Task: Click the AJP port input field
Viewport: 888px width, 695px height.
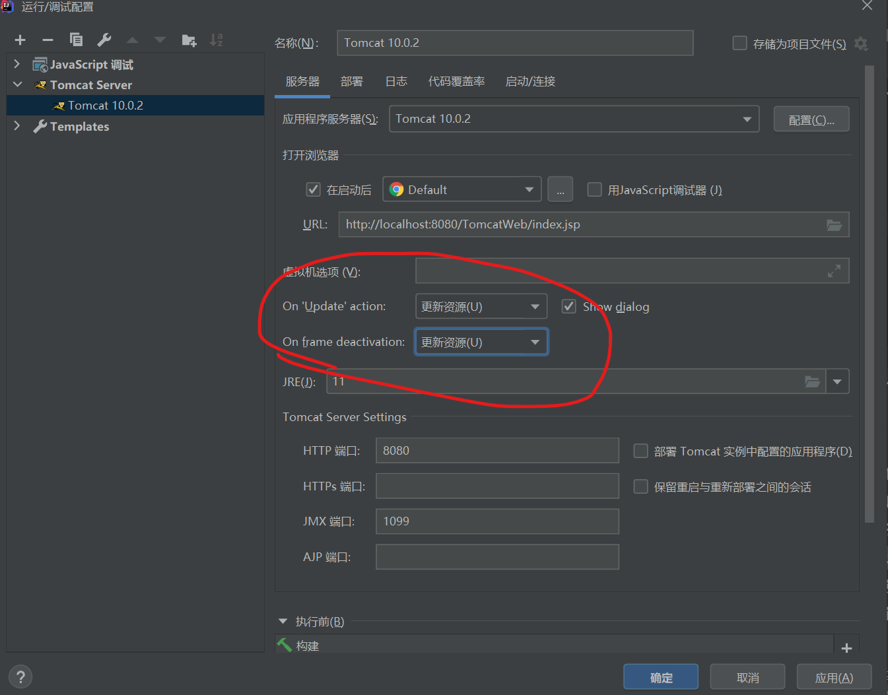Action: (x=497, y=556)
